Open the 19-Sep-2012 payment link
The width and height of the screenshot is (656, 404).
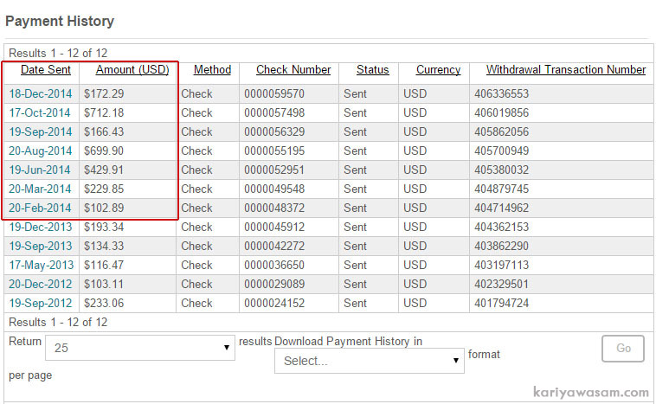click(x=41, y=303)
